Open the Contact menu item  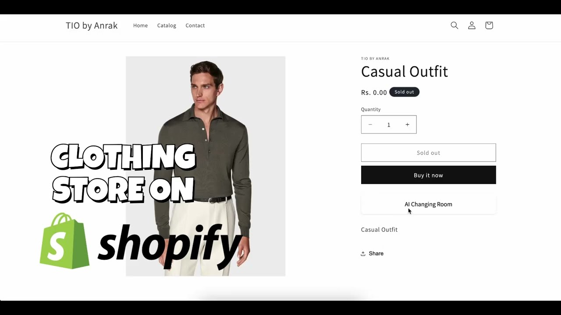195,25
